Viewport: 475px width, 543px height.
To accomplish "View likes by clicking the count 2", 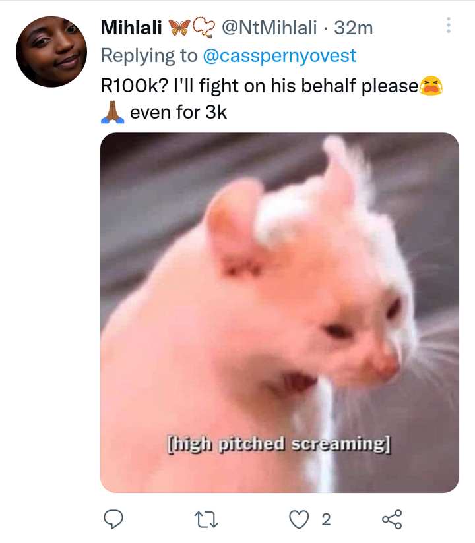I will point(326,519).
